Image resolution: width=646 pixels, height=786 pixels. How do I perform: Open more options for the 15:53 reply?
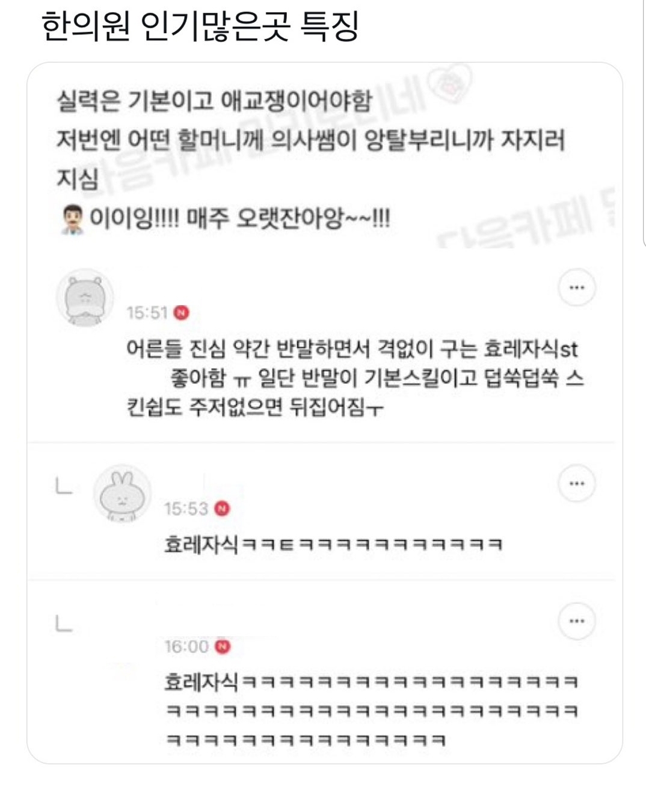pyautogui.click(x=577, y=483)
